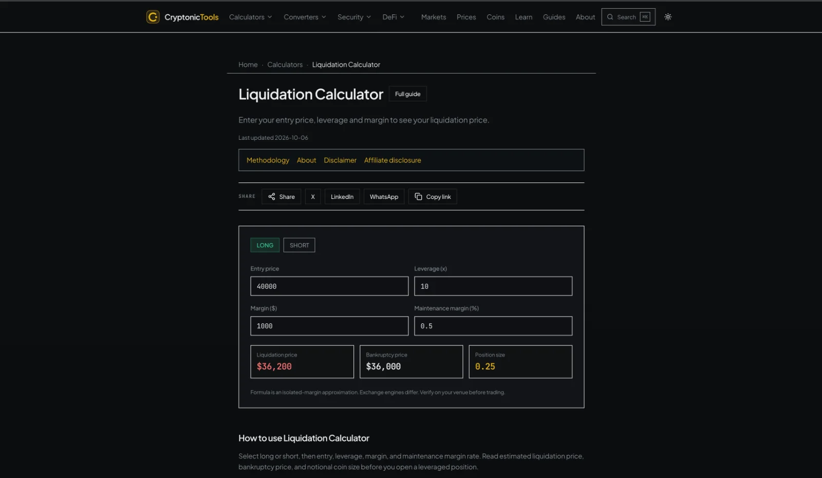The image size is (822, 478).
Task: Focus the Leverage (x) input field
Action: pos(493,286)
